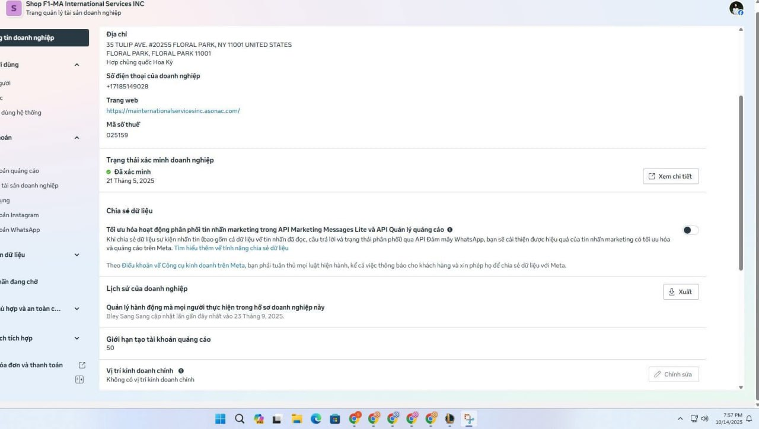Click the page vertical scrollbar thumb
This screenshot has width=759, height=429.
pyautogui.click(x=741, y=183)
